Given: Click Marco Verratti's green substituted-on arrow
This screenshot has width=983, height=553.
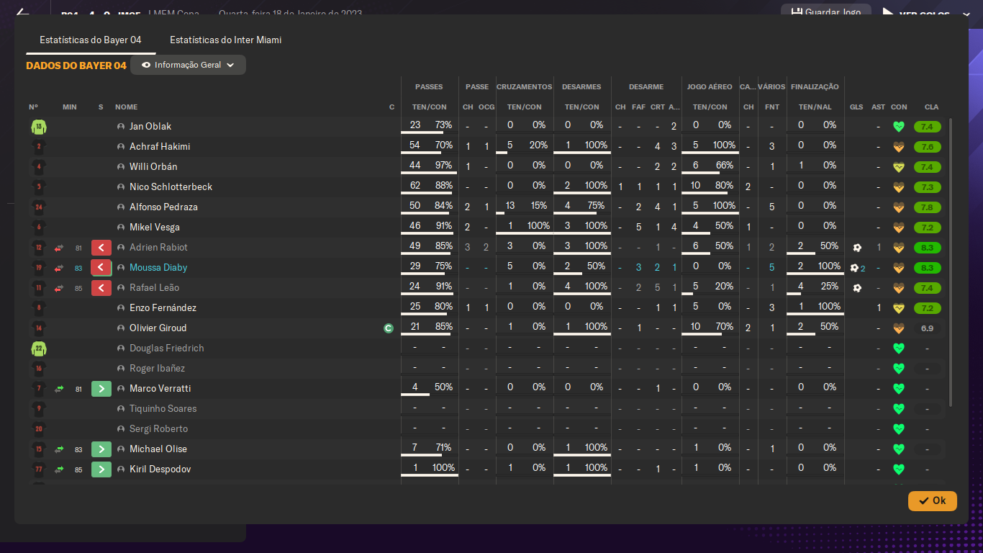Looking at the screenshot, I should (101, 389).
